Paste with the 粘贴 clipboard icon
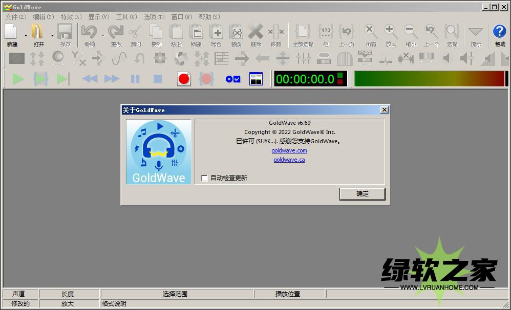Viewport: 511px width, 310px height. click(x=176, y=32)
